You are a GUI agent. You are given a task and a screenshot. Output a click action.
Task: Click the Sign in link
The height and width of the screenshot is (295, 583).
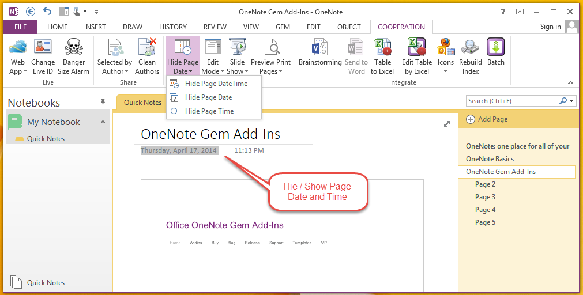pos(550,27)
